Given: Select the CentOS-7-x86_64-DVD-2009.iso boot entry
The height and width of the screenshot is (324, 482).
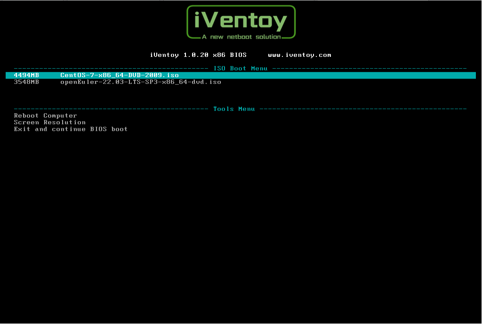Looking at the screenshot, I should pos(241,75).
